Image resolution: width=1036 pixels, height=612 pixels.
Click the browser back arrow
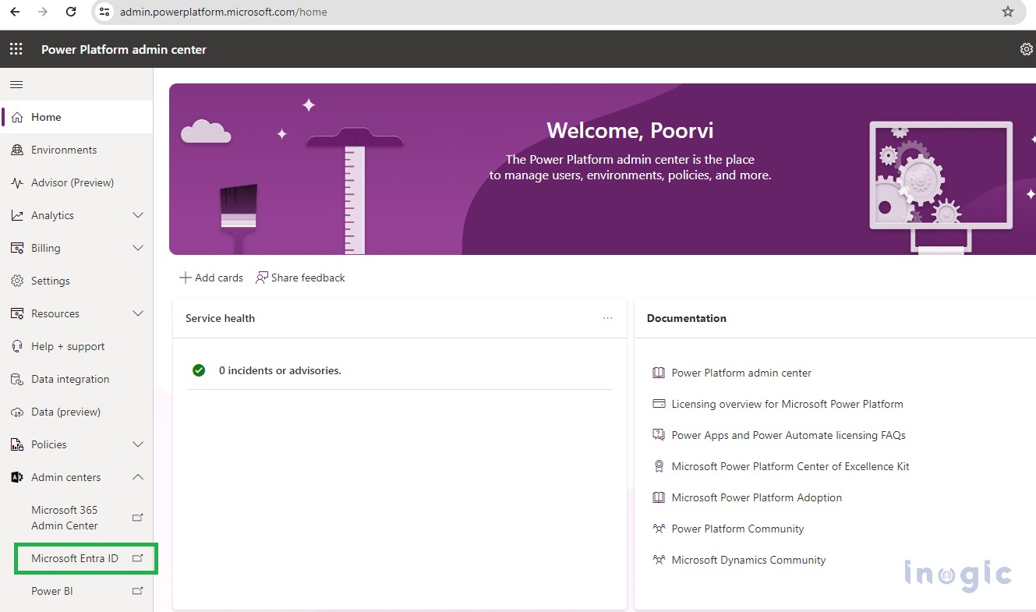point(15,12)
